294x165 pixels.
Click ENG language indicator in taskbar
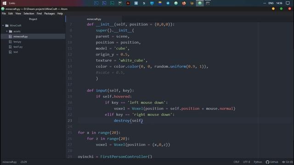click(x=271, y=3)
